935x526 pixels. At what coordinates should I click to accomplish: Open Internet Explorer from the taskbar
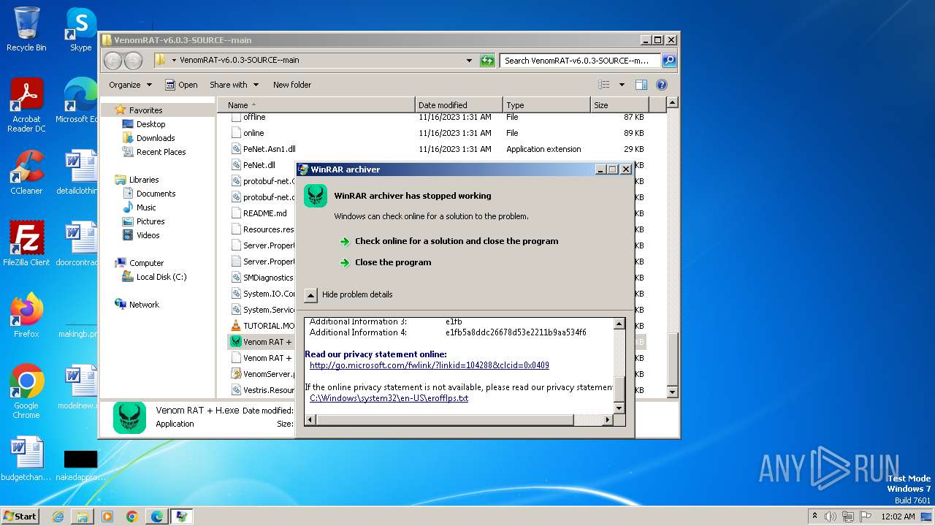tap(58, 517)
